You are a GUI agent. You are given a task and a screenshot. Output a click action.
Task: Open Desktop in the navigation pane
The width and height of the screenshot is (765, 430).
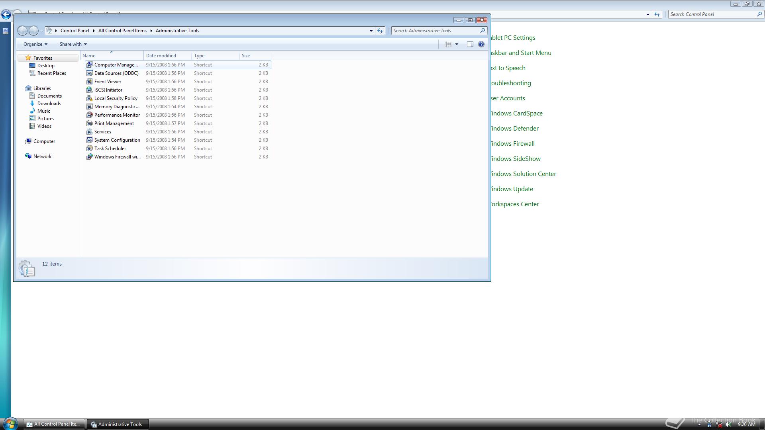tap(46, 66)
